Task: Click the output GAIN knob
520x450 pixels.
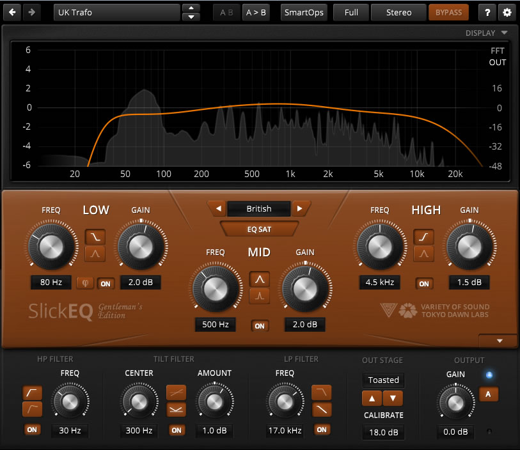Action: click(x=455, y=403)
